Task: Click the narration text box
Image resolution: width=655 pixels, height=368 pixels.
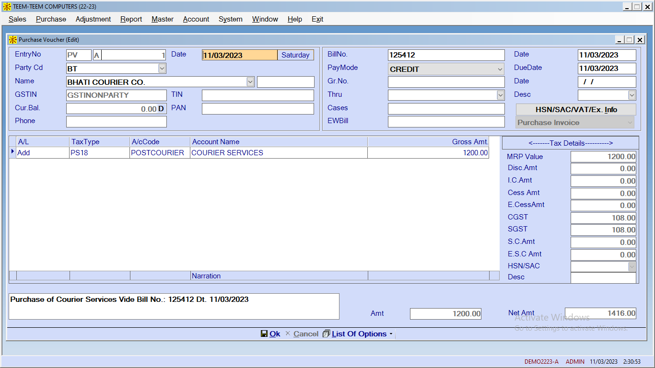Action: [x=174, y=306]
